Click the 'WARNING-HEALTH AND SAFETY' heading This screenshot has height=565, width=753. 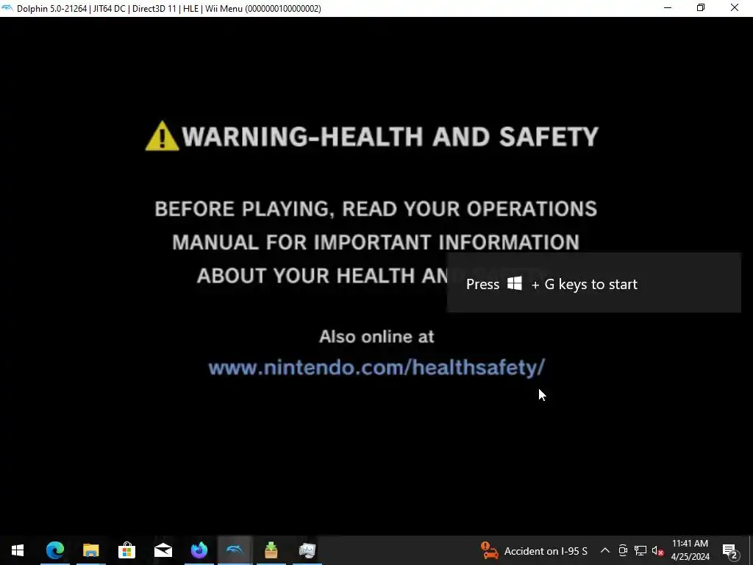pos(390,136)
